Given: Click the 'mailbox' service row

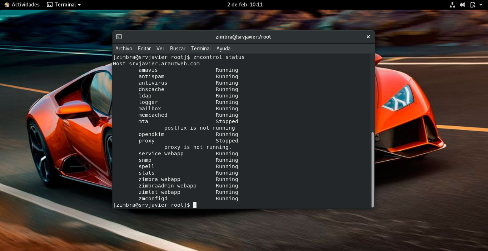Looking at the screenshot, I should (188, 109).
